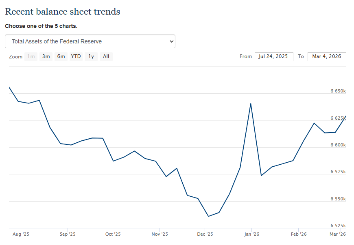
Task: Show All data range
Action: pyautogui.click(x=106, y=56)
